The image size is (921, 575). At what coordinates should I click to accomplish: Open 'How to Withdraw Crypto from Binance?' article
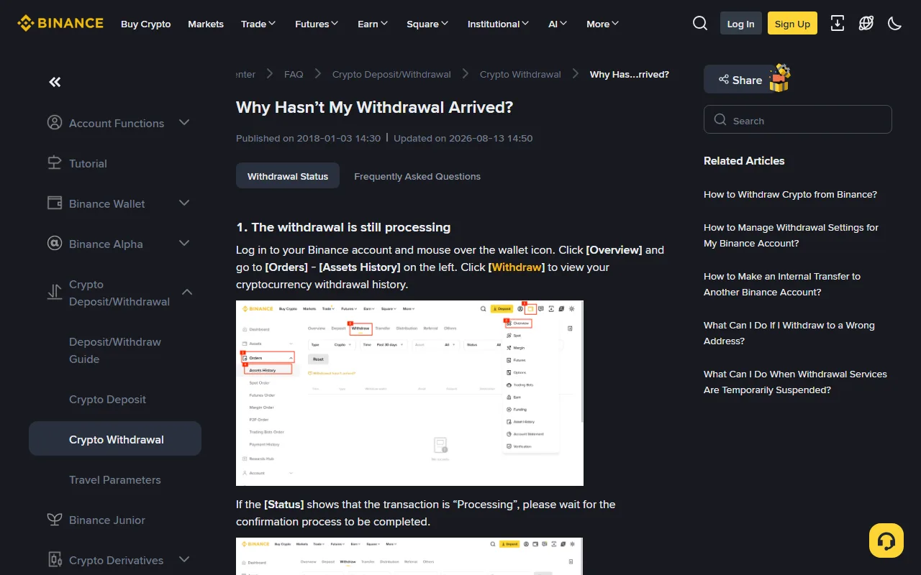coord(790,195)
